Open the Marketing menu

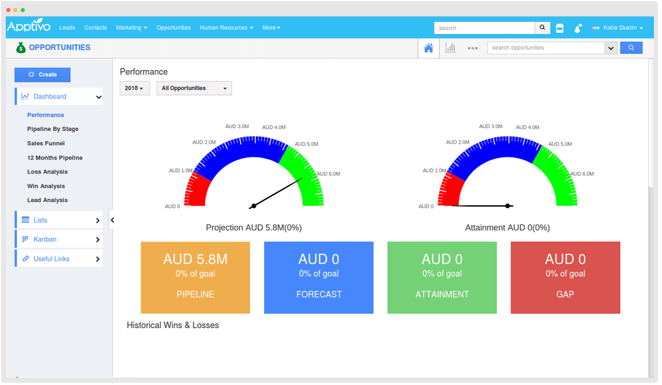(131, 27)
